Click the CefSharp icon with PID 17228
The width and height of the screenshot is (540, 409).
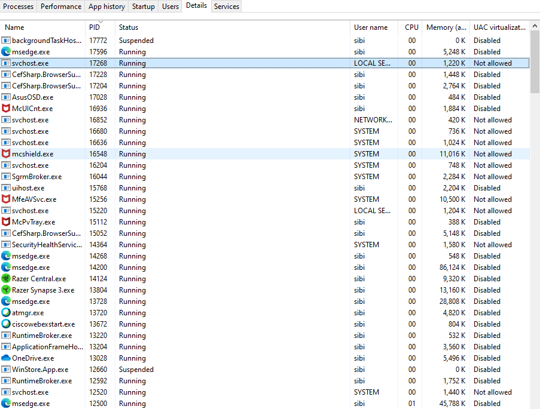pos(6,74)
